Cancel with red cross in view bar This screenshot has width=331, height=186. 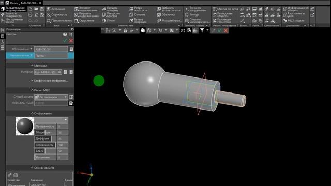click(225, 30)
